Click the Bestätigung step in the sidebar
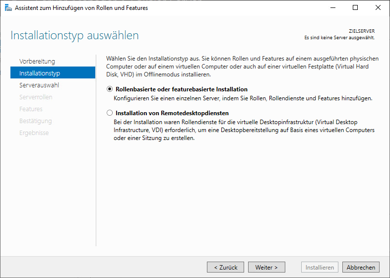This screenshot has width=390, height=278. [35, 121]
